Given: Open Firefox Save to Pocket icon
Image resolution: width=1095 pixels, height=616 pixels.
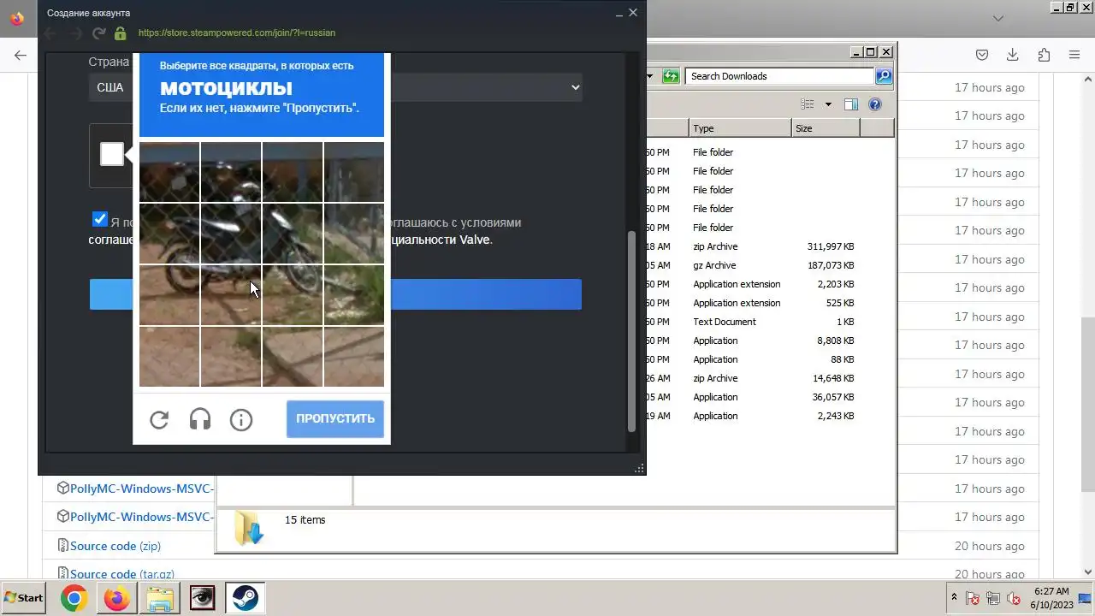Looking at the screenshot, I should pos(982,55).
